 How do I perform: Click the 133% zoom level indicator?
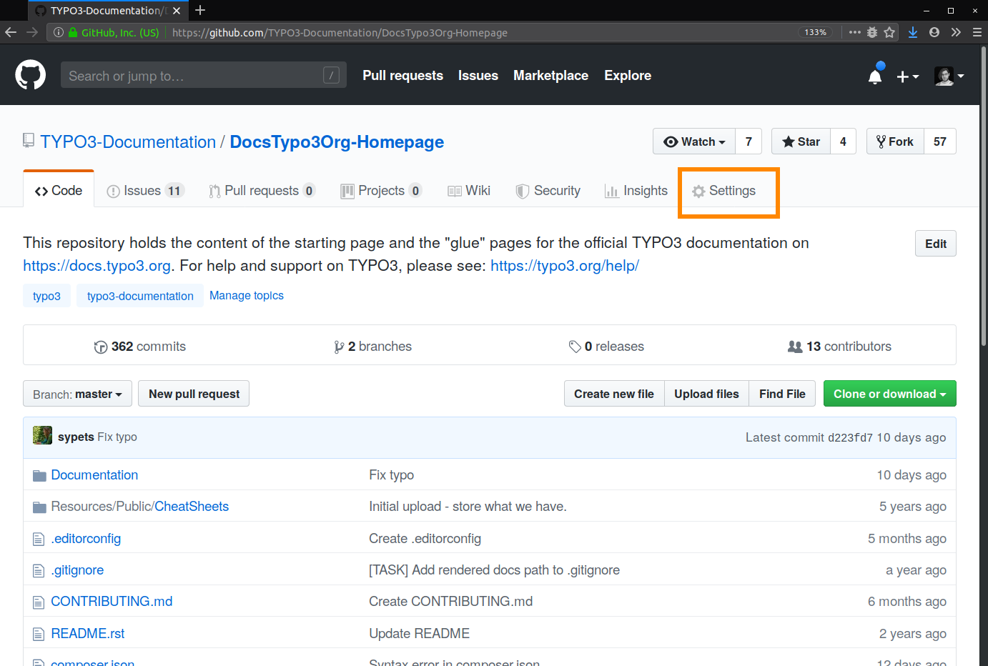click(x=815, y=32)
